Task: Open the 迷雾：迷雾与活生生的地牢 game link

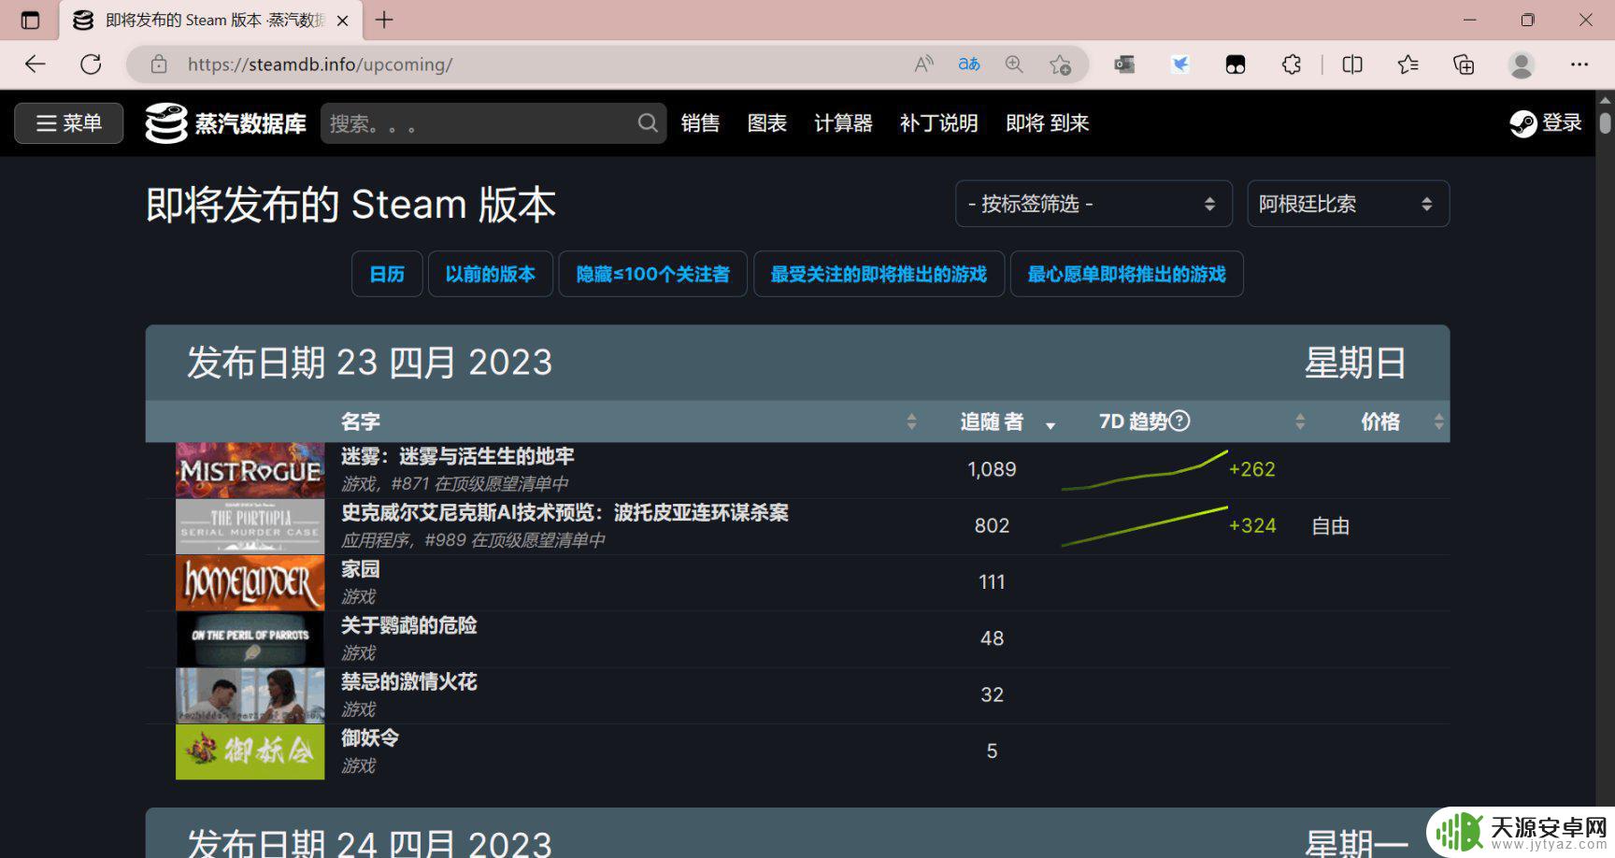Action: tap(458, 456)
